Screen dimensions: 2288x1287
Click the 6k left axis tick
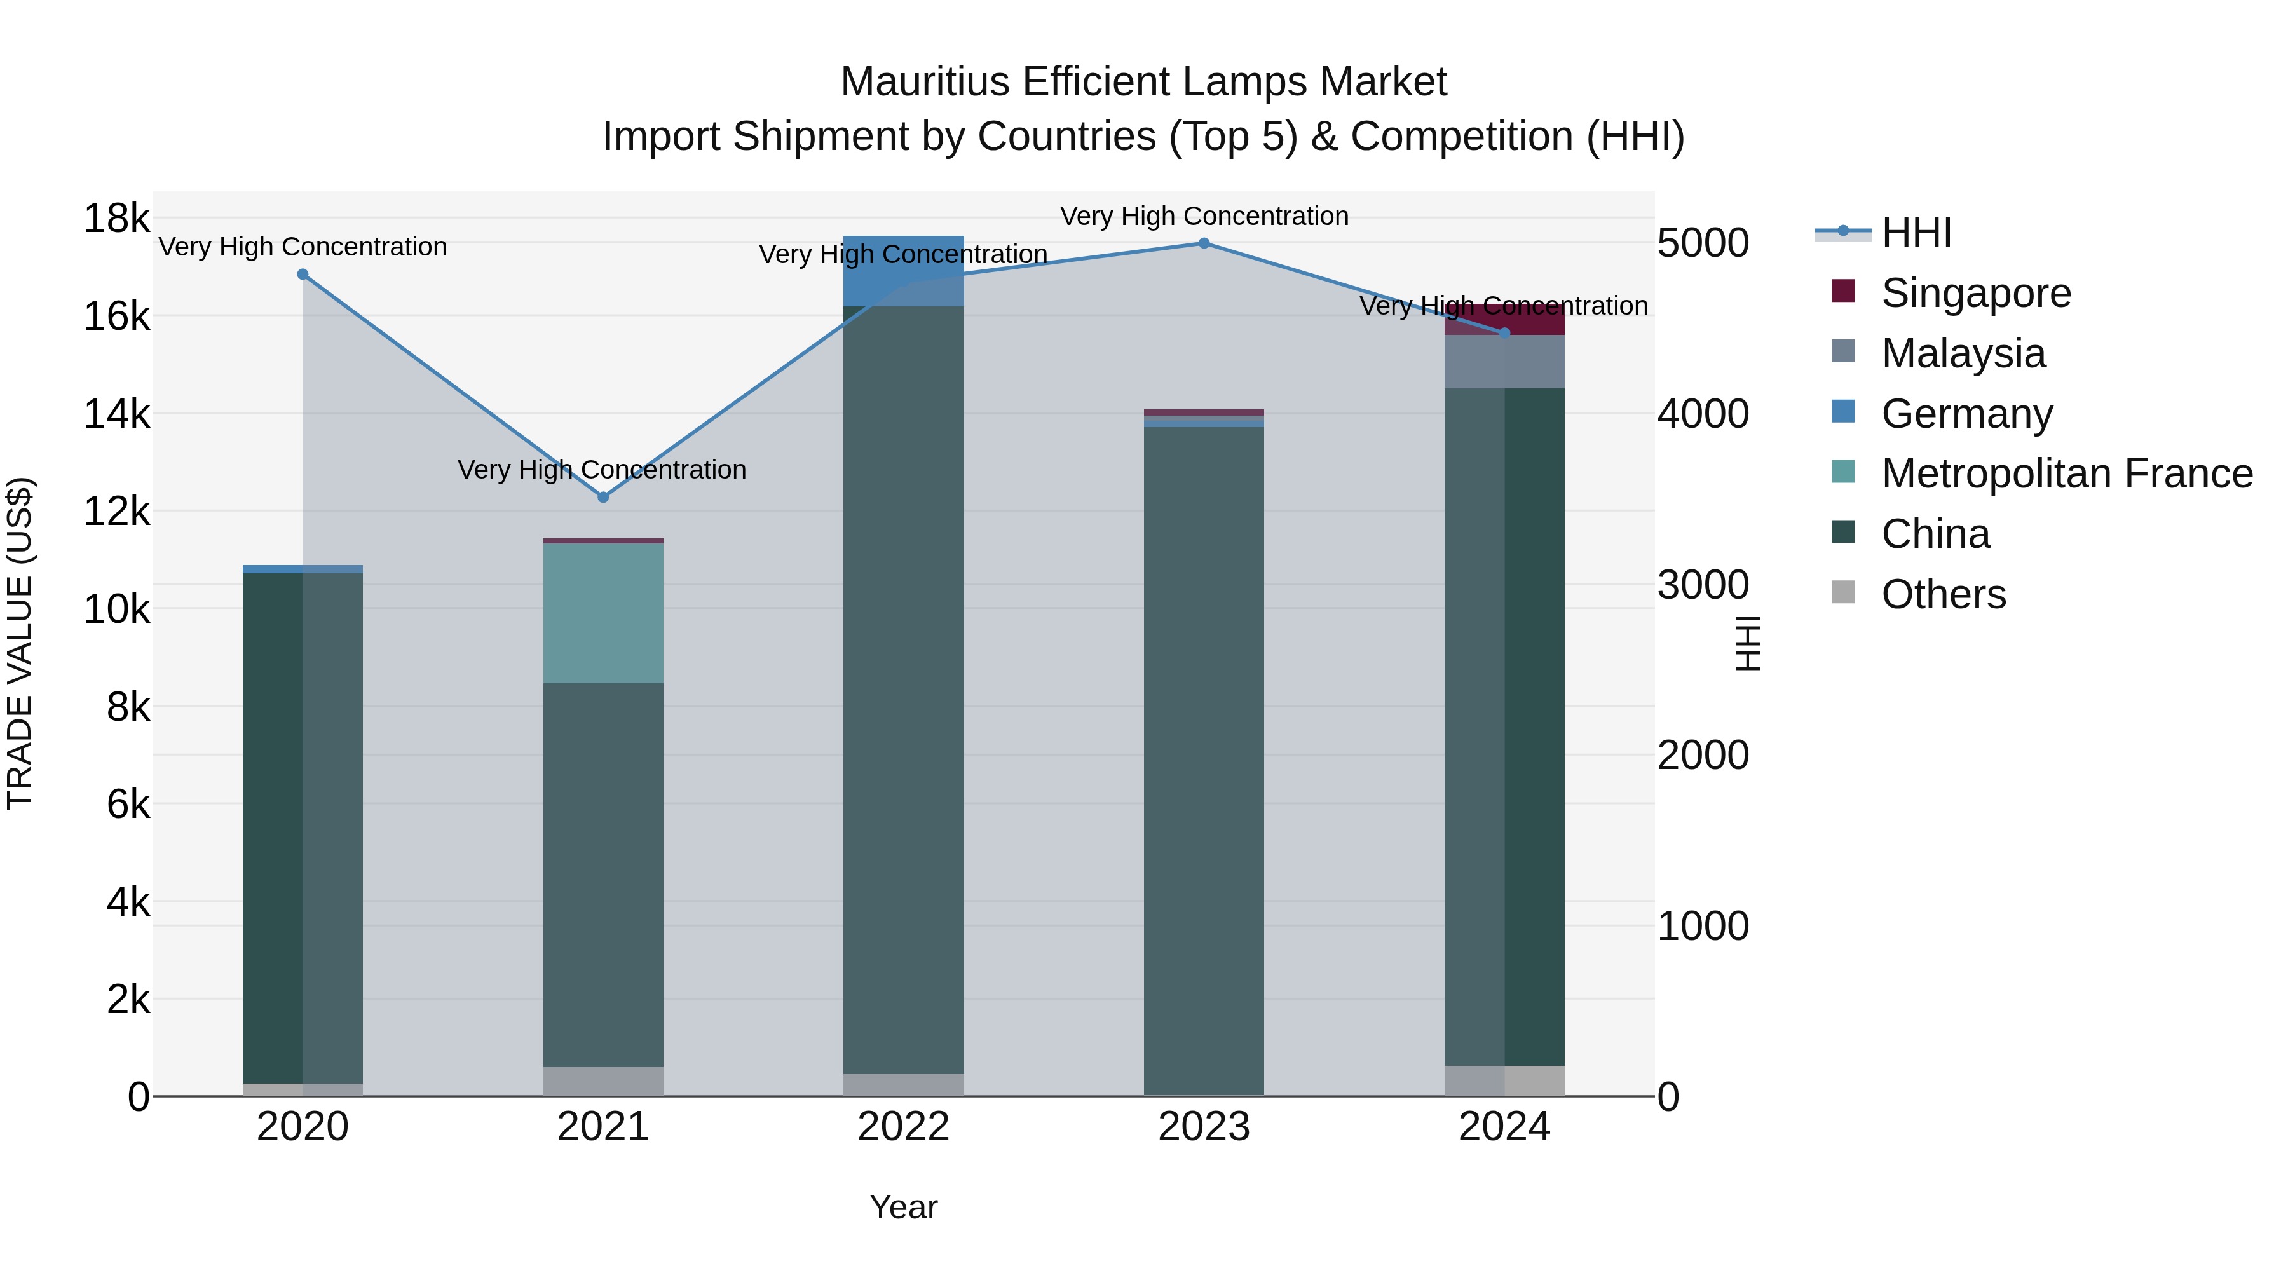(x=128, y=805)
